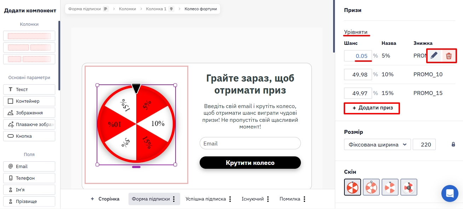Open the Фіксована ширина size dropdown
This screenshot has width=463, height=209.
click(377, 144)
